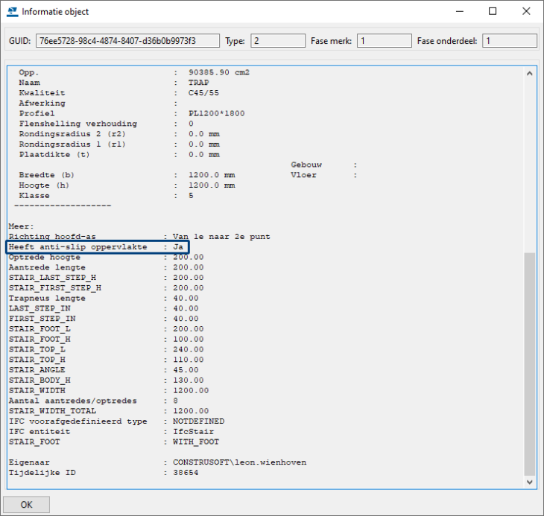Click the vertical scrollbar thumb
The width and height of the screenshot is (544, 516).
529,363
